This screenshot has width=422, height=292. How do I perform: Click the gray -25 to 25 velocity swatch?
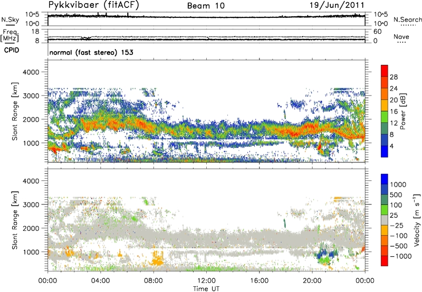coord(385,220)
